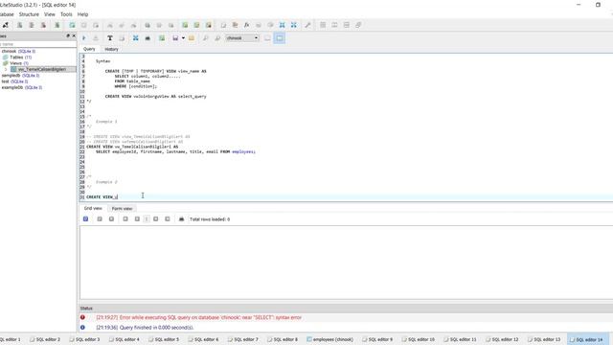613x345 pixels.
Task: Select the exampleDb database
Action: point(21,87)
